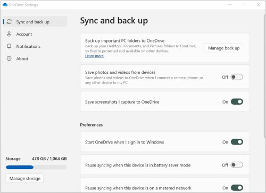
Task: Click the Manage back up button
Action: 223,48
